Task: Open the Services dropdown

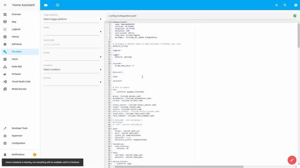Action: coord(72,82)
